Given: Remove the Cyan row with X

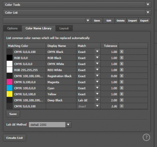Looking at the screenshot, I should (122, 88).
